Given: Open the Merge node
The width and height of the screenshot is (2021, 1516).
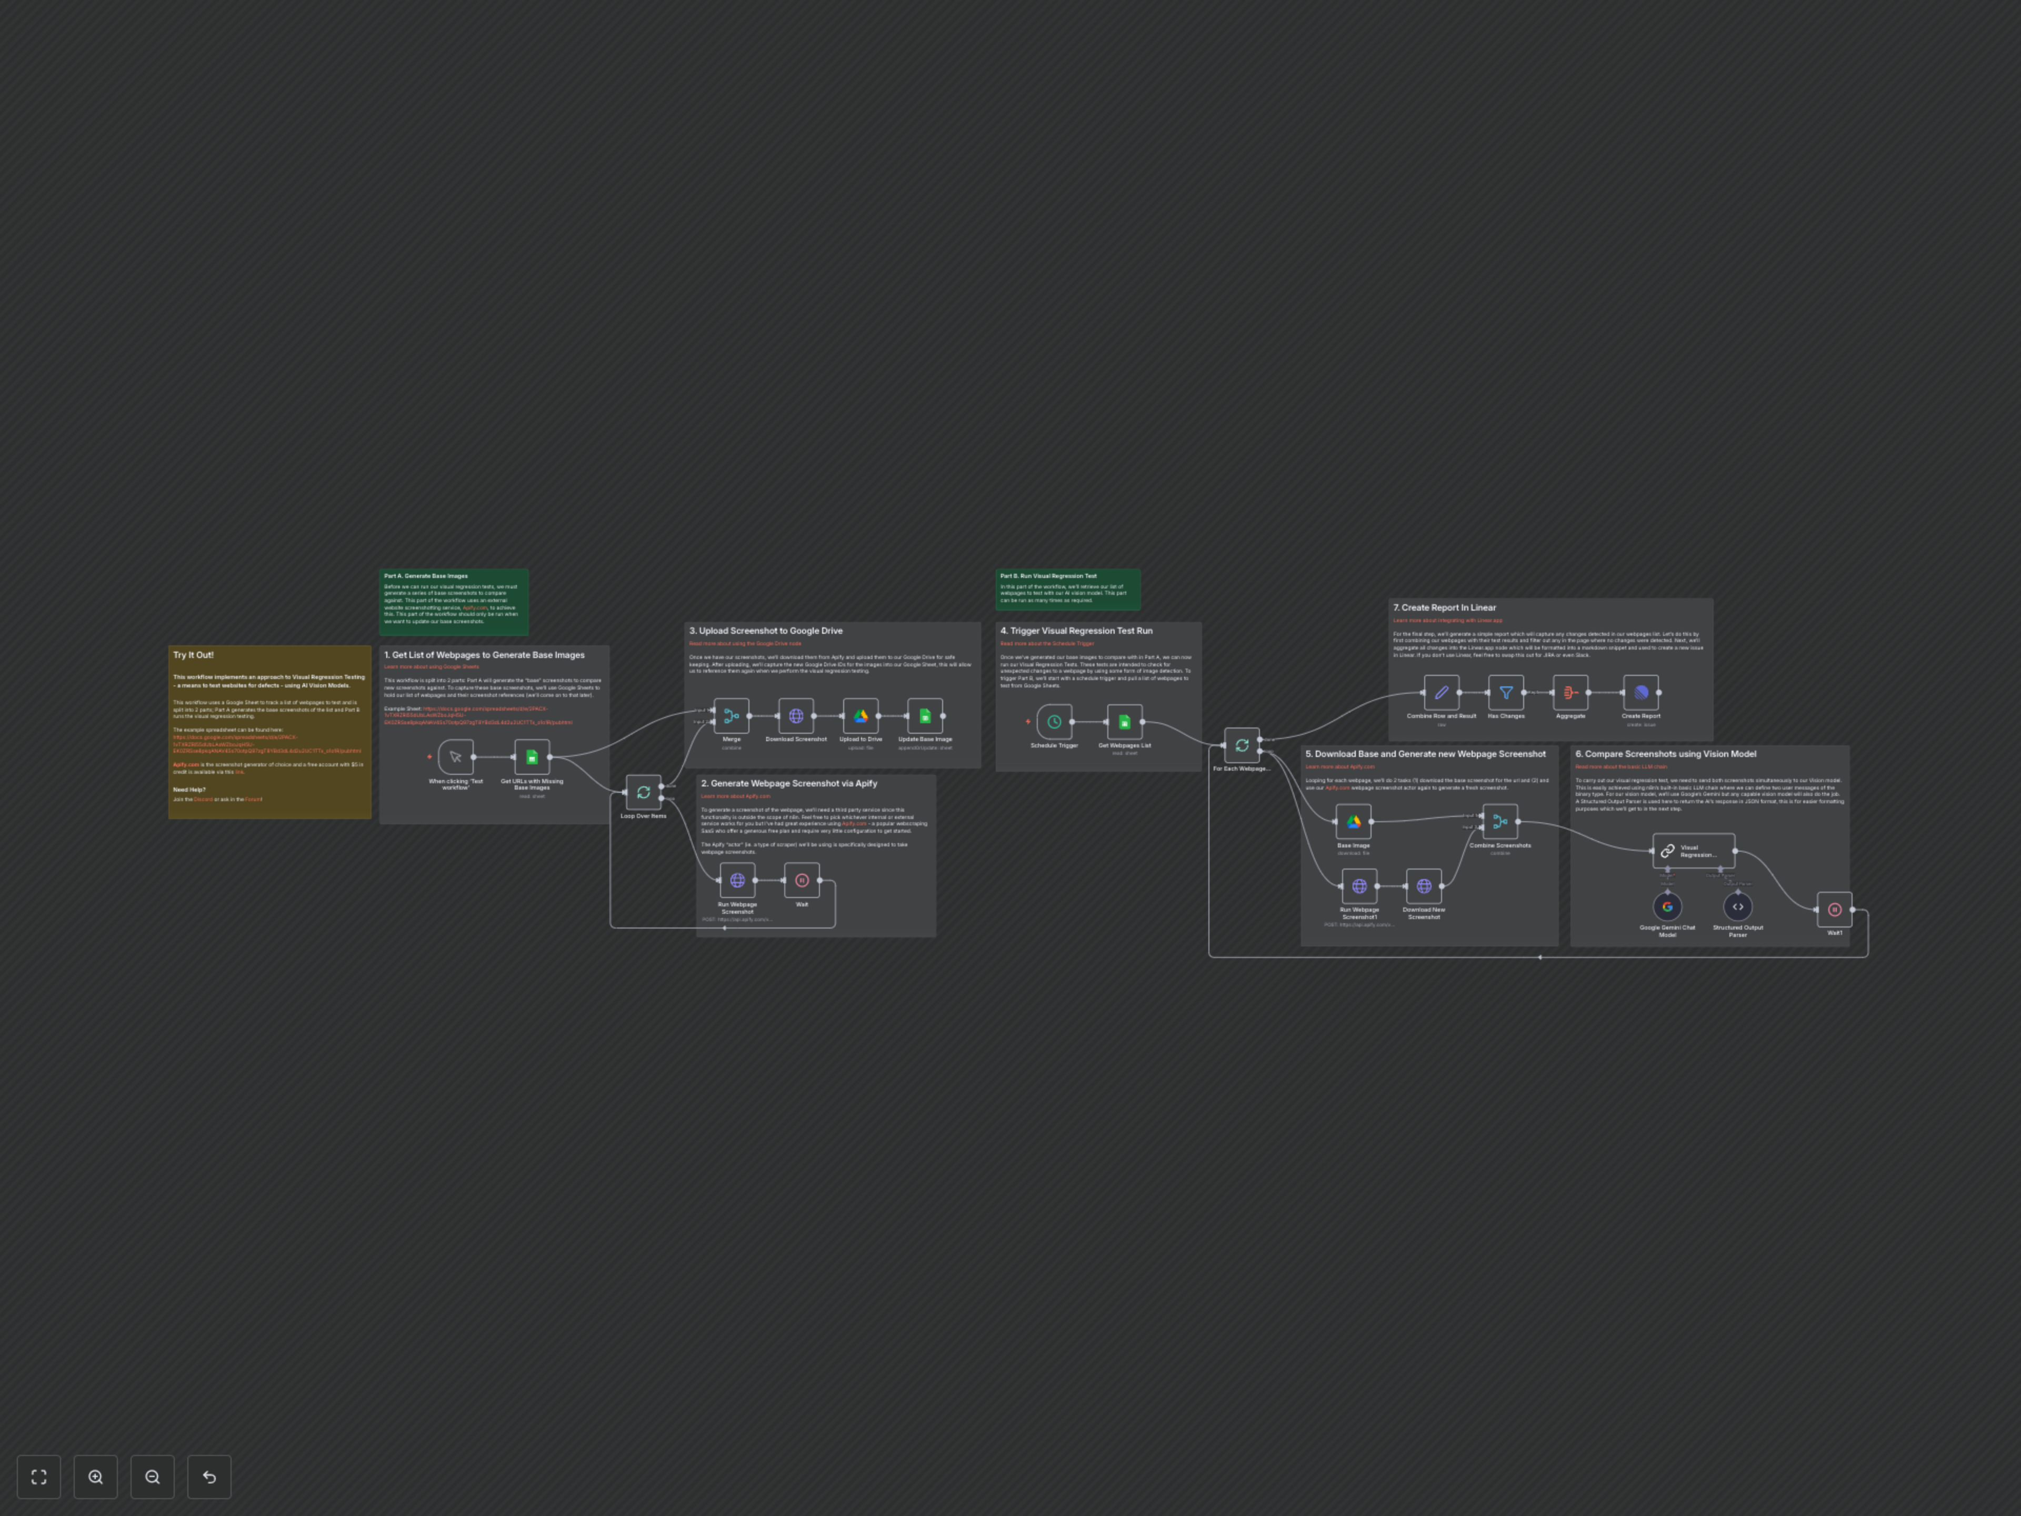Looking at the screenshot, I should [731, 716].
